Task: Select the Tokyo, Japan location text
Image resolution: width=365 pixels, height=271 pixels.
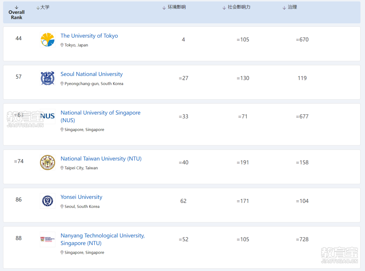Action: coord(76,45)
